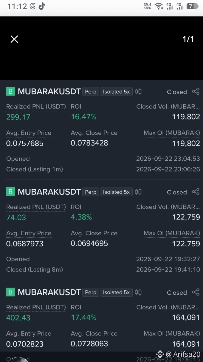Tap Realized PNL (USDT) label in first trade
Viewport: 203px width, 362px height.
tap(36, 107)
